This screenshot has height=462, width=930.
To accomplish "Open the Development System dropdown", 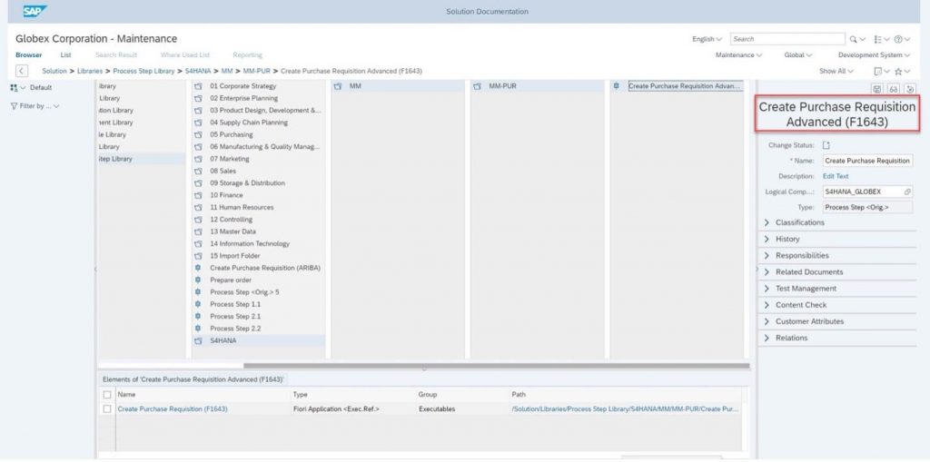I will [x=874, y=55].
